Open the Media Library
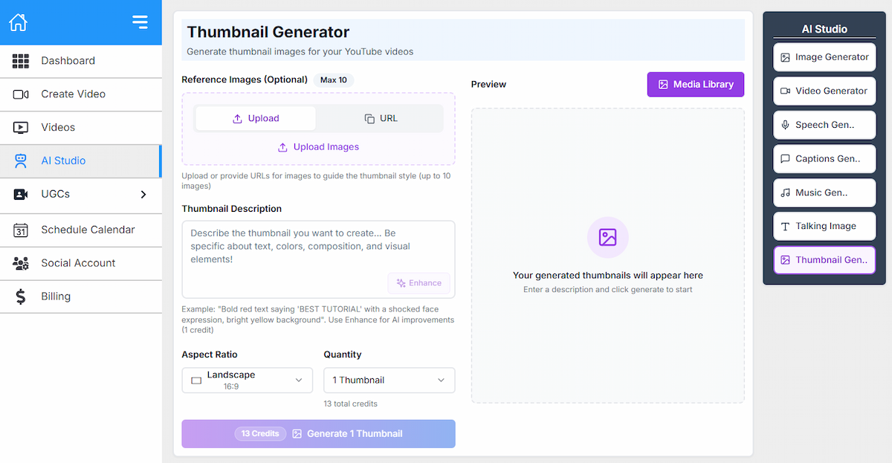The width and height of the screenshot is (892, 463). pyautogui.click(x=695, y=84)
